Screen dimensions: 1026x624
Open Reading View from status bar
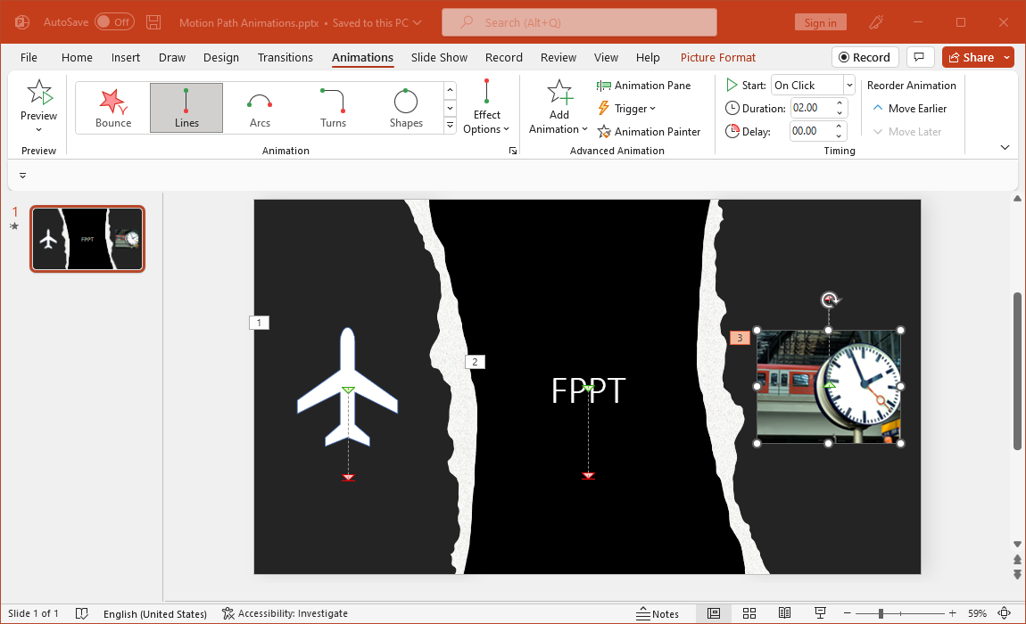pyautogui.click(x=784, y=613)
